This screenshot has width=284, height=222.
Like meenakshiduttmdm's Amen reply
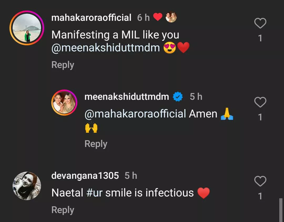[x=260, y=102]
